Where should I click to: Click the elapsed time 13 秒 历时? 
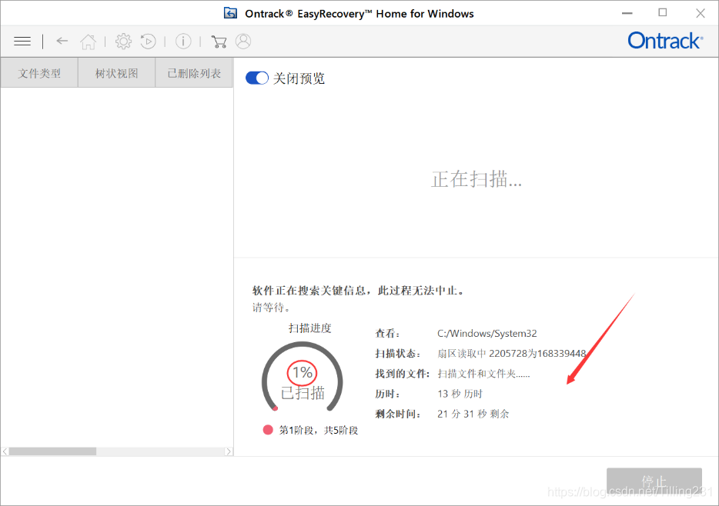[460, 394]
